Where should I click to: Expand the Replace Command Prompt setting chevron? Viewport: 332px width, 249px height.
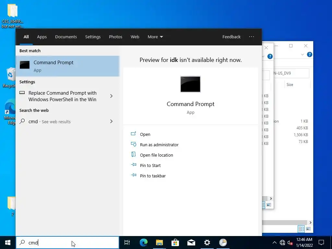112,96
